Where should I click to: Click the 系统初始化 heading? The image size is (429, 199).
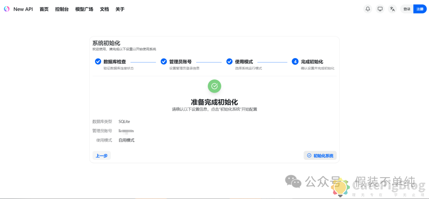[106, 43]
